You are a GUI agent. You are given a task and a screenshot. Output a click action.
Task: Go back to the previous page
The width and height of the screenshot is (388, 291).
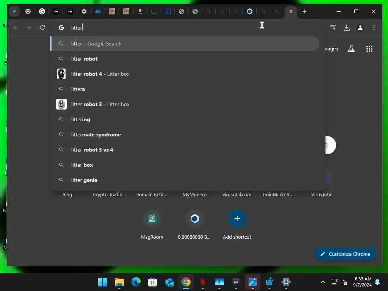point(15,28)
